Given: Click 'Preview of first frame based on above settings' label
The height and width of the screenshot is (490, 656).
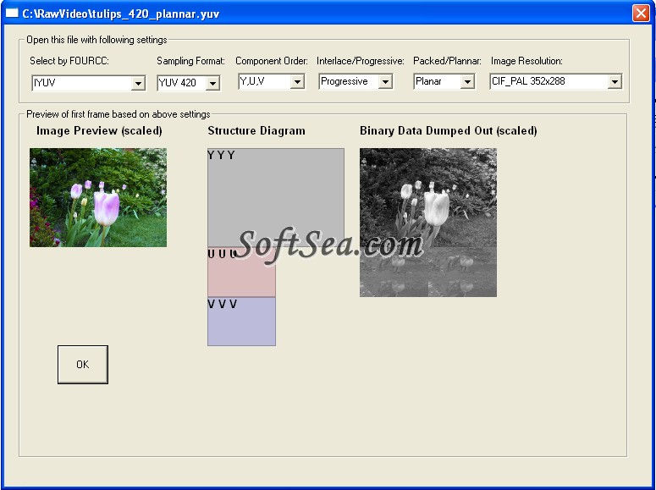Looking at the screenshot, I should [118, 114].
